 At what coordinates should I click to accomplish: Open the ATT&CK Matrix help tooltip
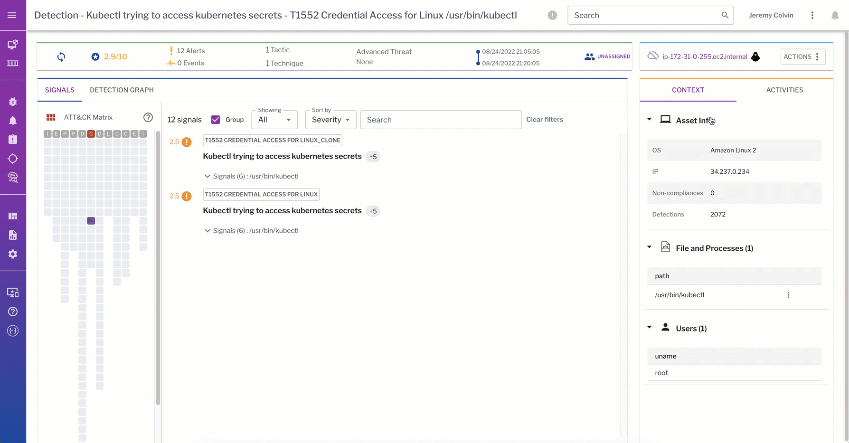[148, 117]
